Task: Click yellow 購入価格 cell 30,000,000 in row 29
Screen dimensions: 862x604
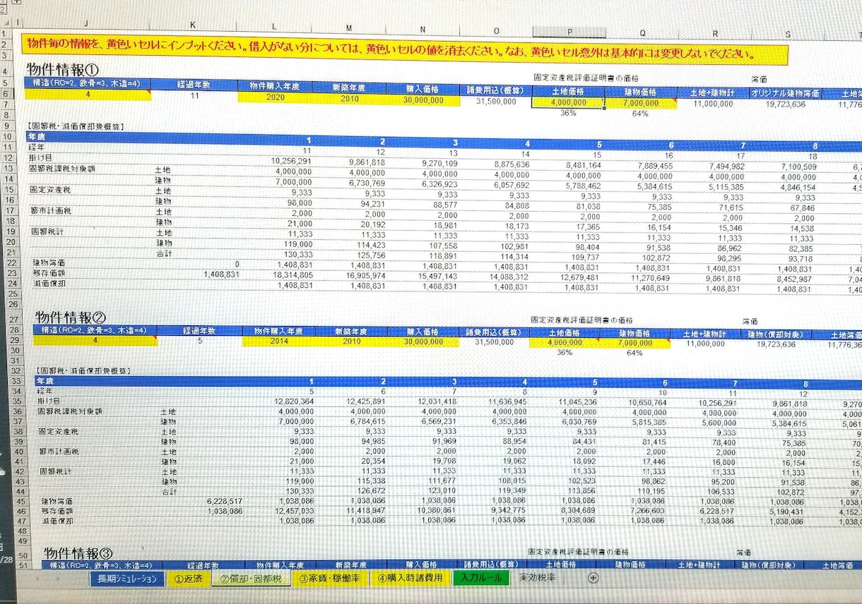Action: 423,342
